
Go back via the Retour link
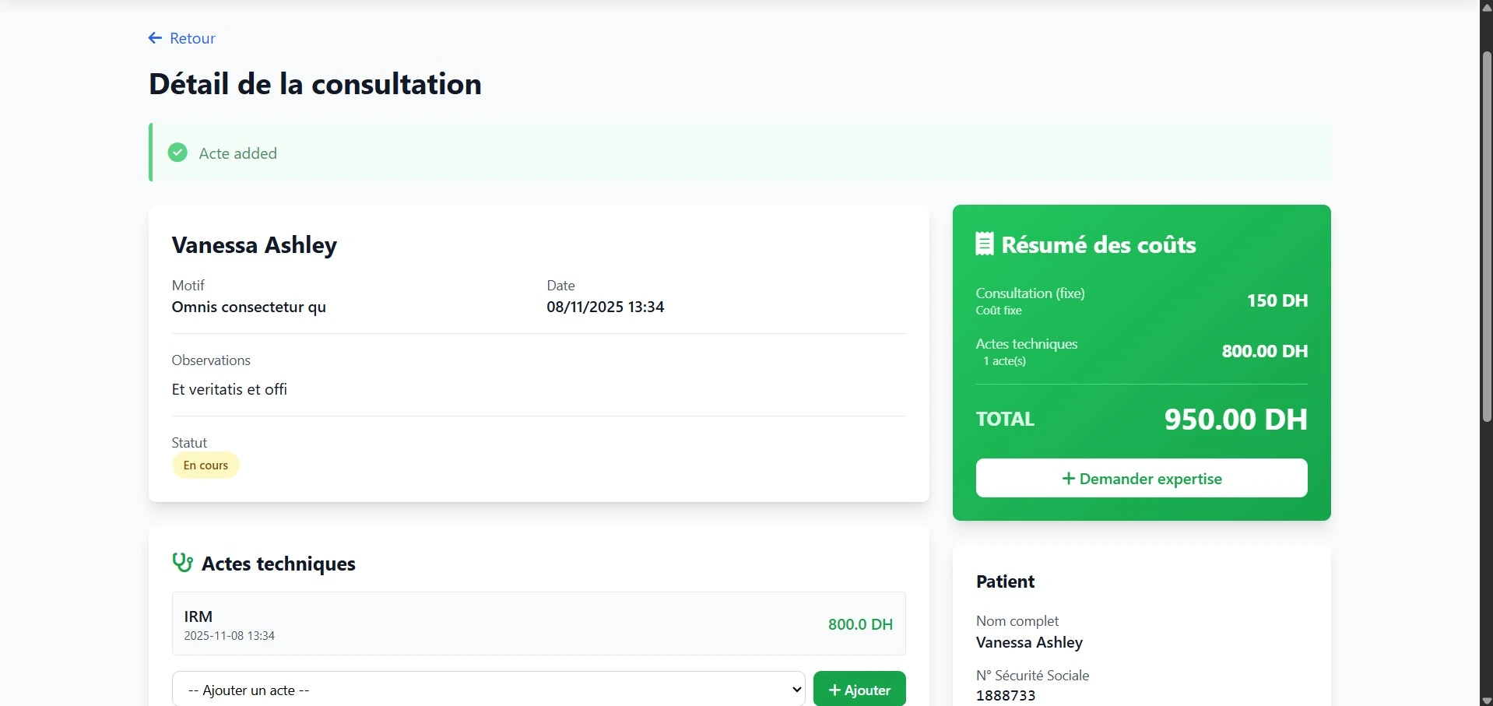pos(181,38)
